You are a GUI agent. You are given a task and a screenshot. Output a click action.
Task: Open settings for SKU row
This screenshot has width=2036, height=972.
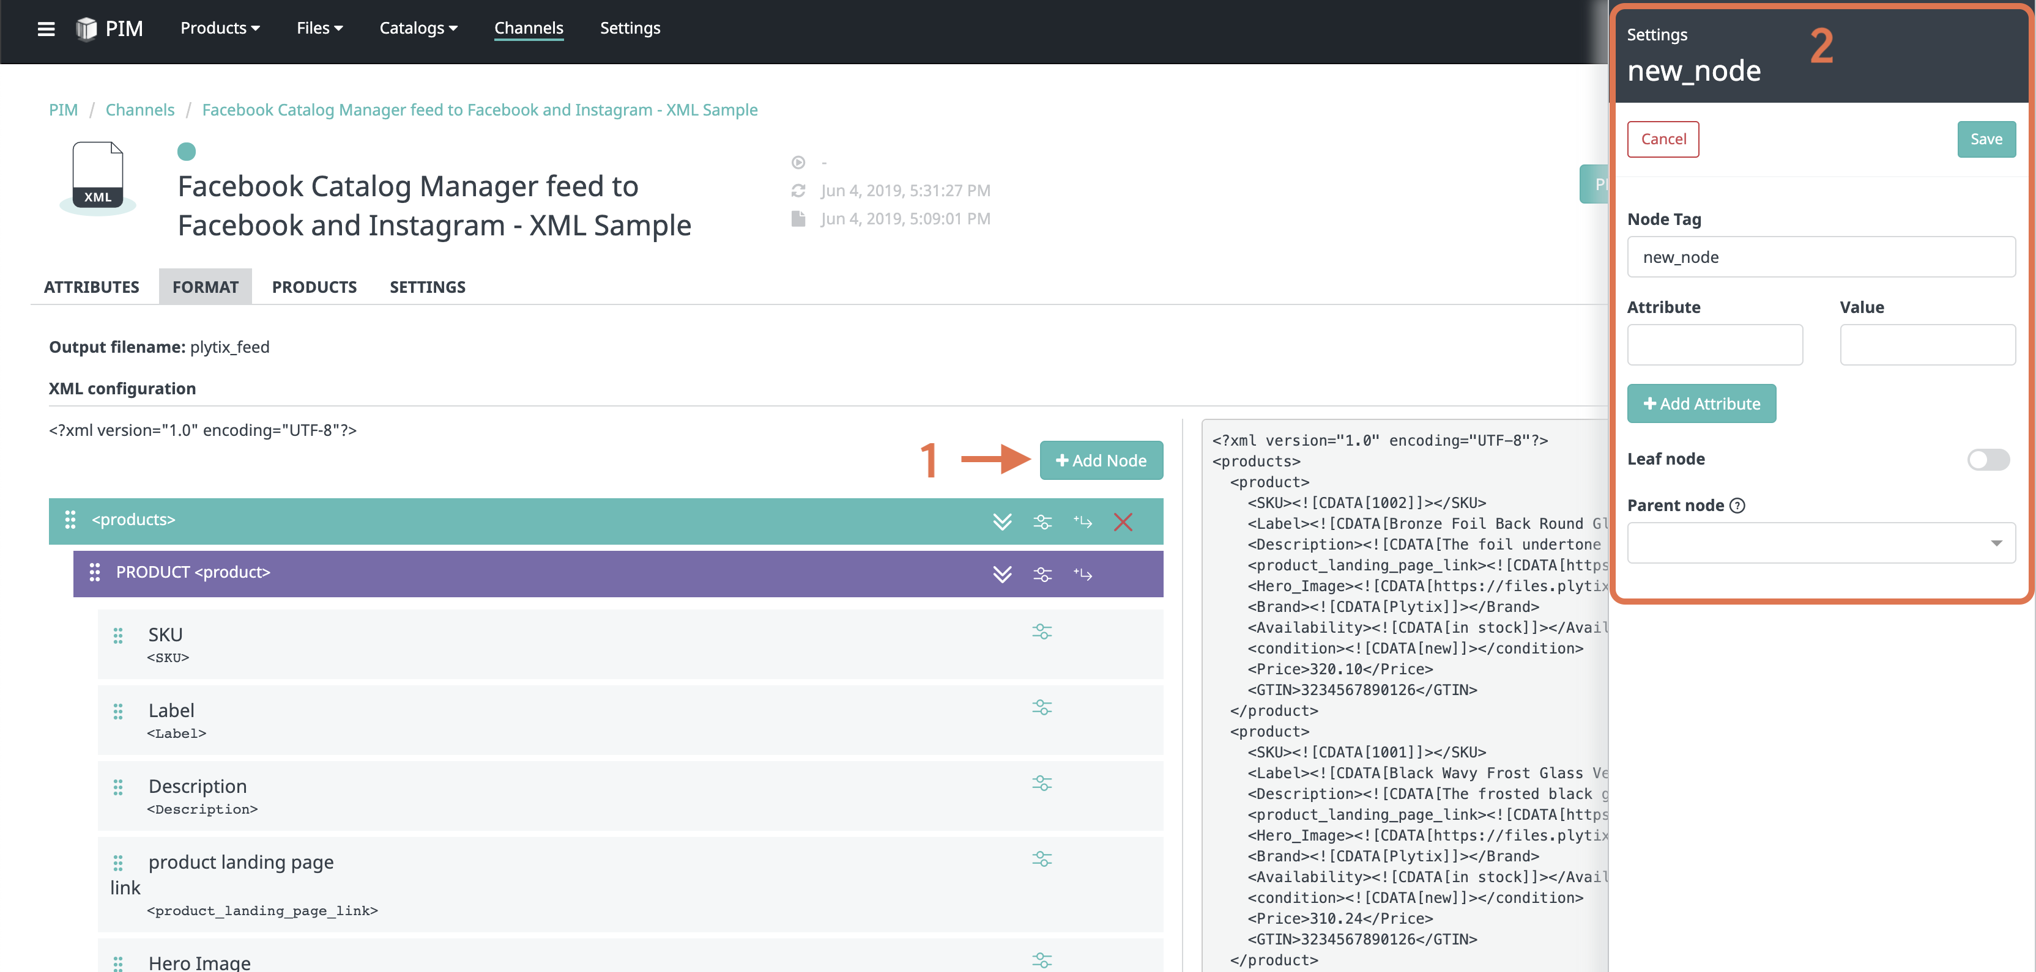1042,631
